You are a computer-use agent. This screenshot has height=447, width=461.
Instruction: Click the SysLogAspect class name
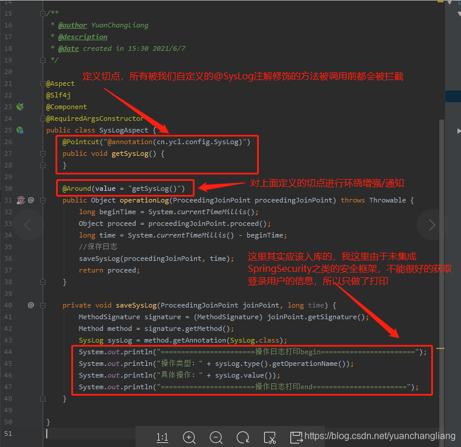(x=124, y=130)
